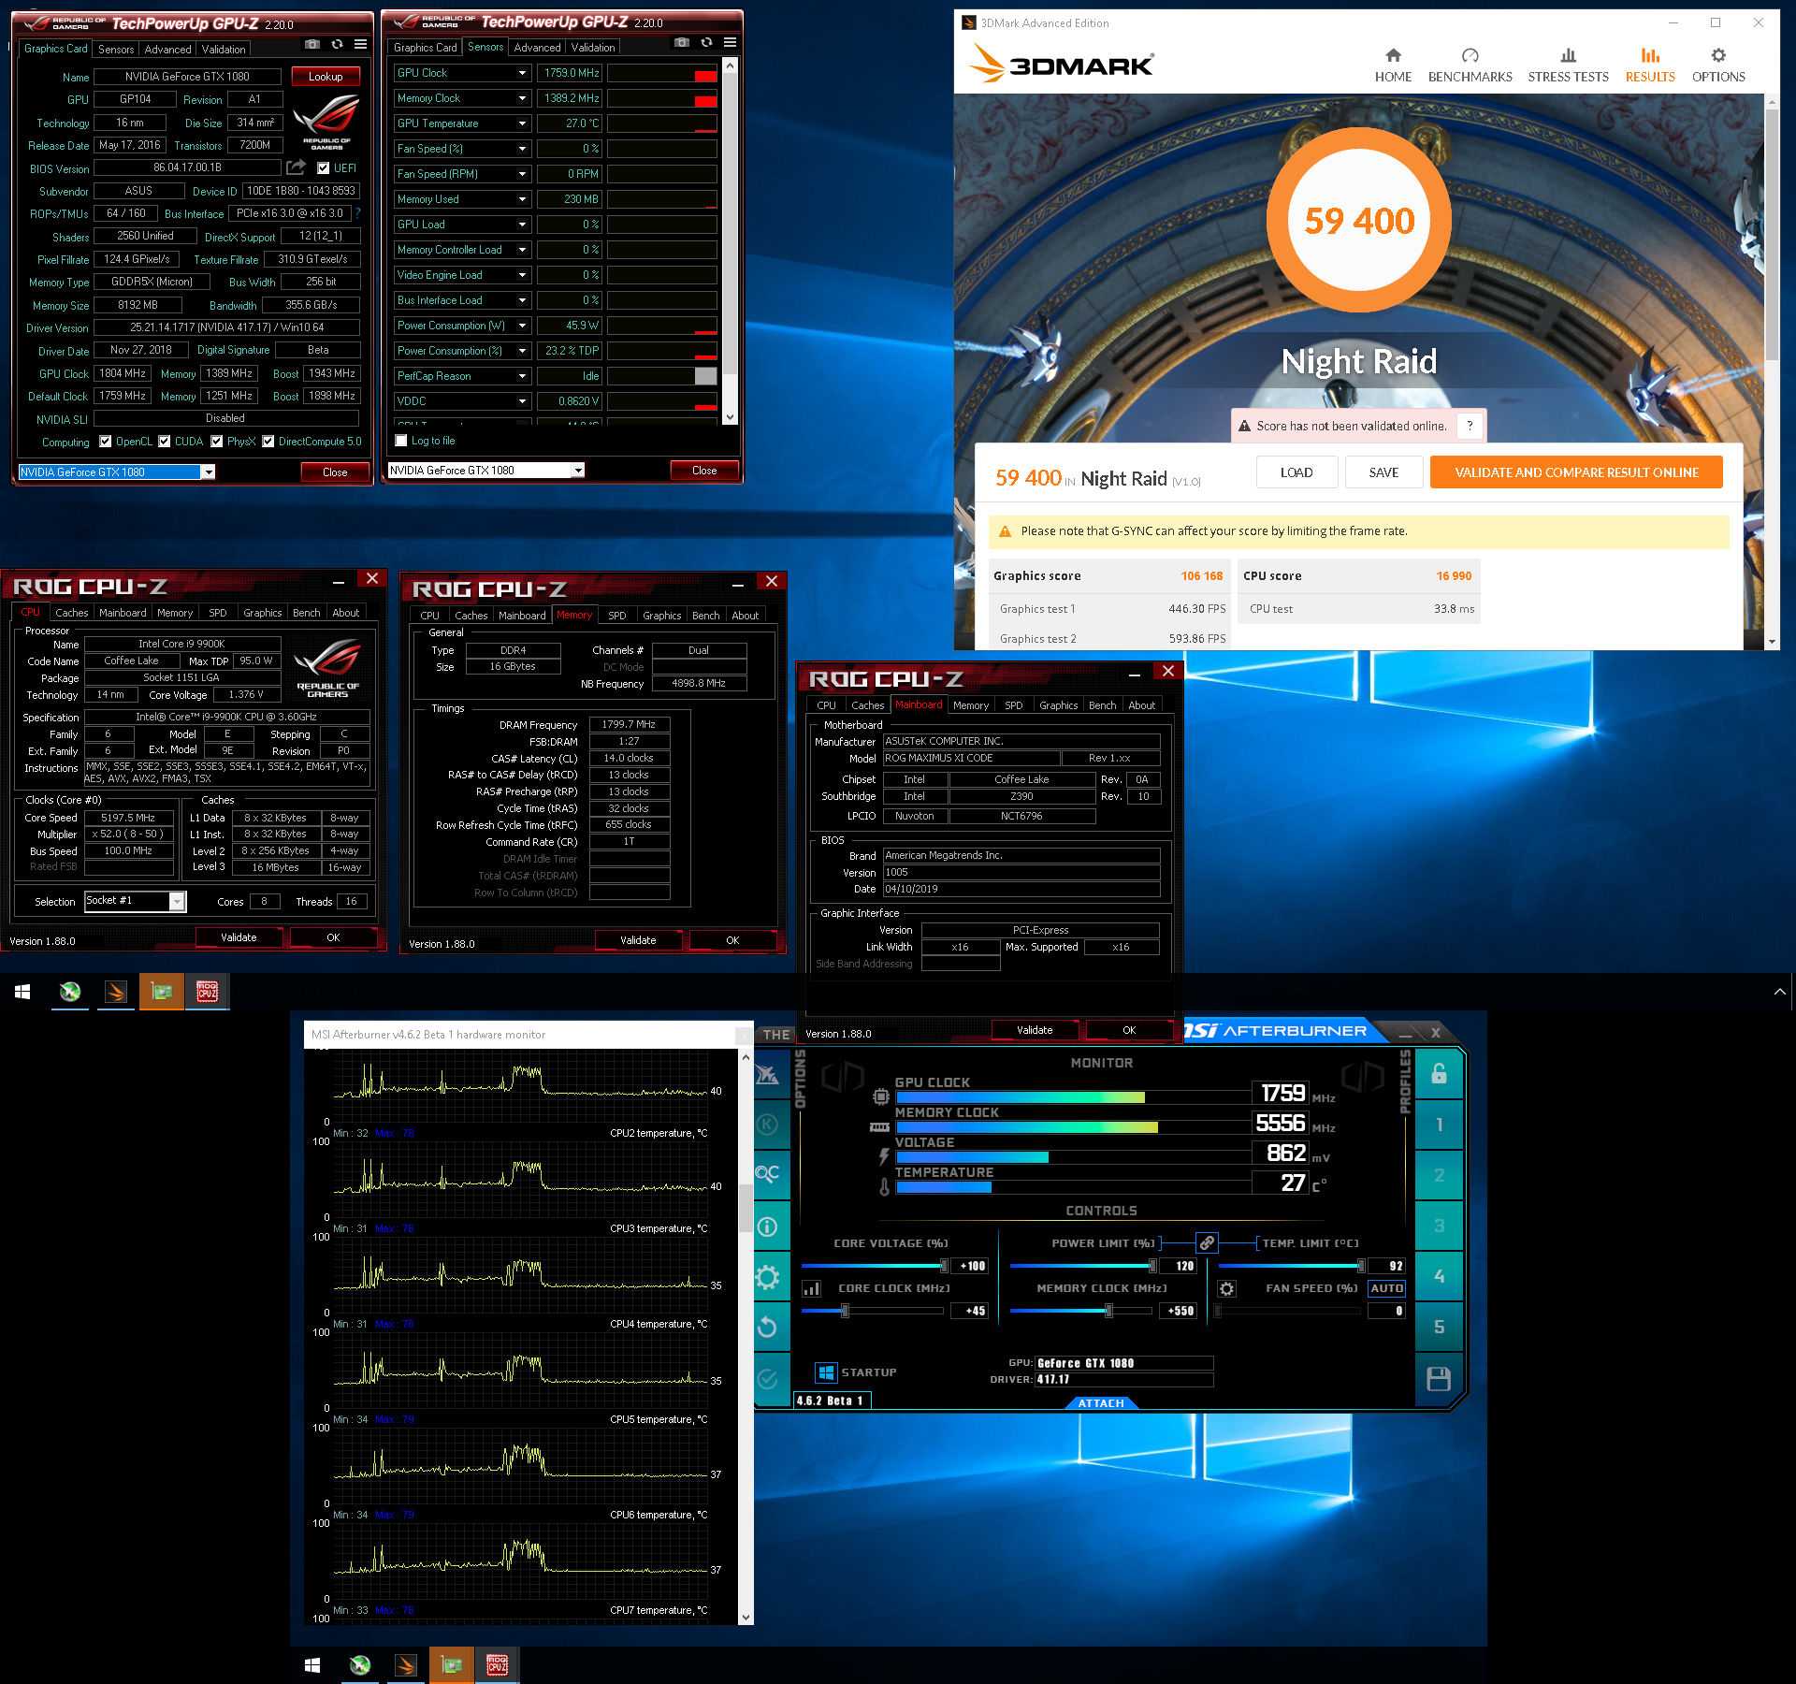The width and height of the screenshot is (1796, 1684).
Task: Click Afterburner profile lock icon
Action: [x=1439, y=1074]
